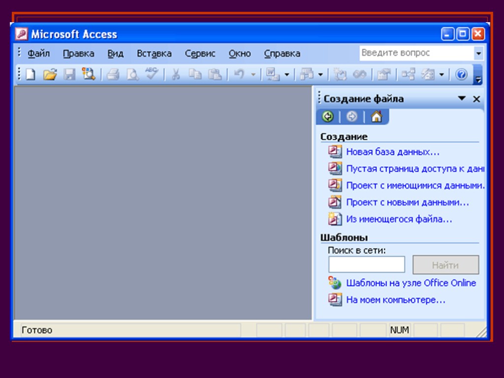Click the Relationships toolbar icon
504x378 pixels.
pos(408,75)
